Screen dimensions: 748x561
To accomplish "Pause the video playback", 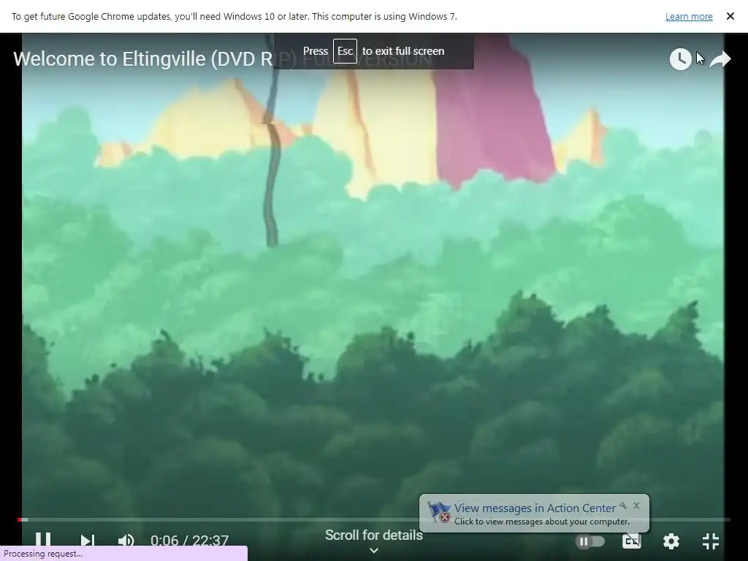I will tap(43, 540).
